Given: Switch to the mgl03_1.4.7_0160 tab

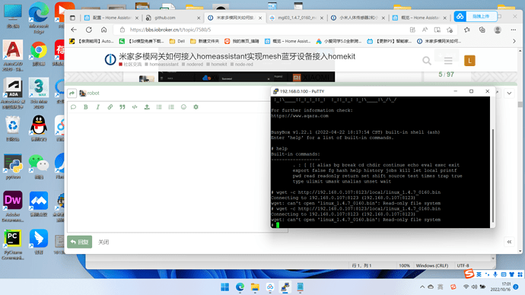Looking at the screenshot, I should 296,17.
